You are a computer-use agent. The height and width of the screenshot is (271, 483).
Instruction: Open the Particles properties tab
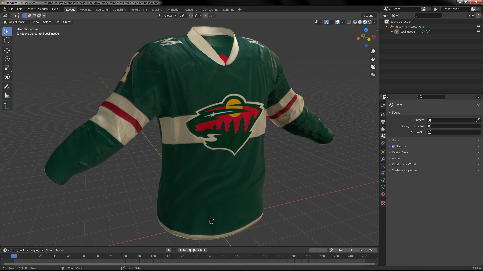coord(383,166)
